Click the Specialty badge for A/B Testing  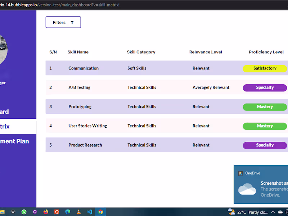pyautogui.click(x=265, y=87)
